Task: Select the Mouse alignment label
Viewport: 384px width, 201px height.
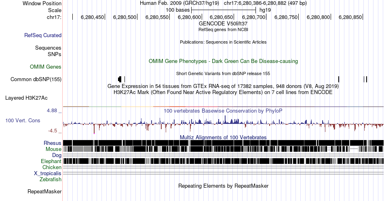Action: click(53, 149)
